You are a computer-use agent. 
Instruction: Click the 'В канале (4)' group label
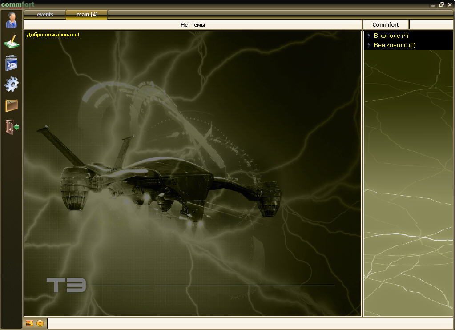pos(391,36)
